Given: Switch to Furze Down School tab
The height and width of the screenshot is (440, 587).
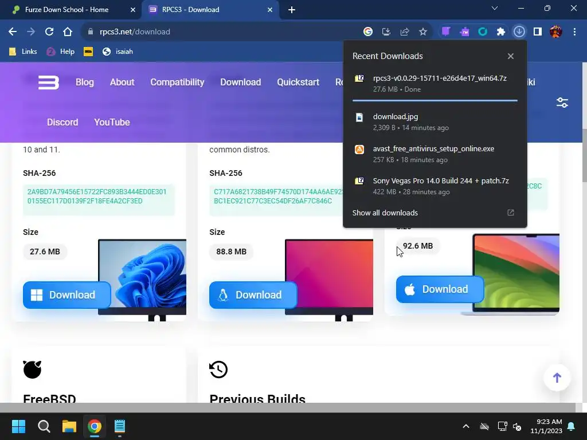Looking at the screenshot, I should 71,10.
